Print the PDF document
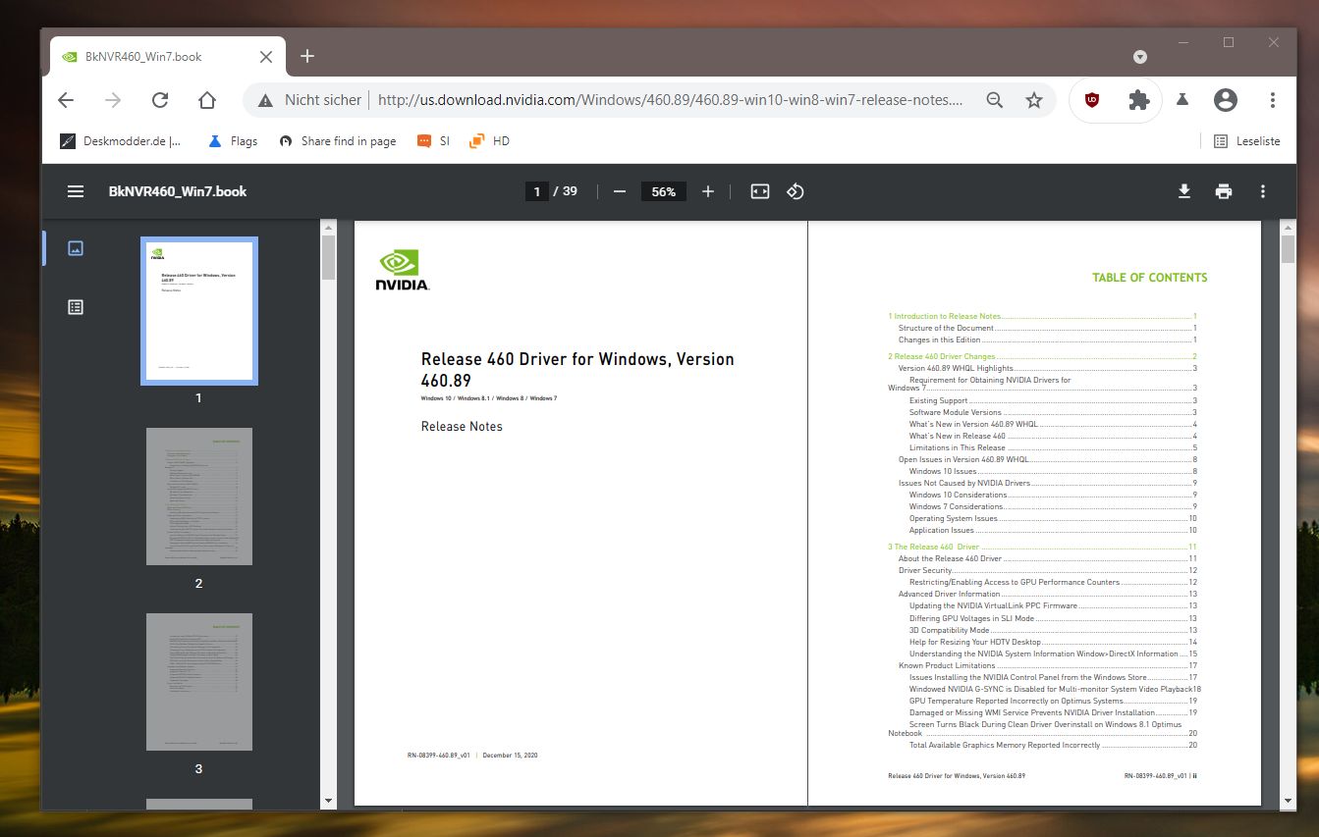This screenshot has width=1319, height=837. (1224, 191)
